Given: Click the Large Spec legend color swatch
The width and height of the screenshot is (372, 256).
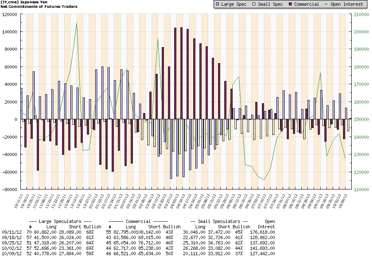Looking at the screenshot, I should 218,4.
